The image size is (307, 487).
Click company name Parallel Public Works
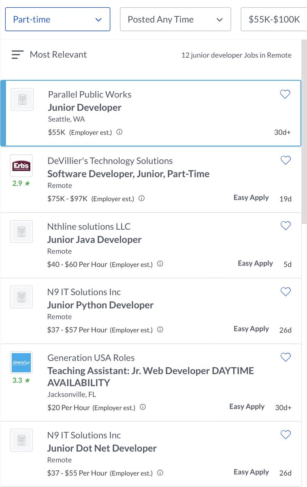pos(90,95)
